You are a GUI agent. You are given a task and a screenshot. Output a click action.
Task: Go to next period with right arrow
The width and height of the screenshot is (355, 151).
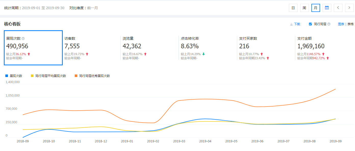(x=349, y=8)
